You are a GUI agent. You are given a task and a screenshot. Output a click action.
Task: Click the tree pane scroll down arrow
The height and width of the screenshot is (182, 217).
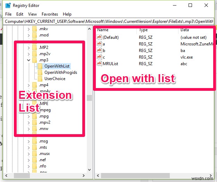(x=89, y=170)
